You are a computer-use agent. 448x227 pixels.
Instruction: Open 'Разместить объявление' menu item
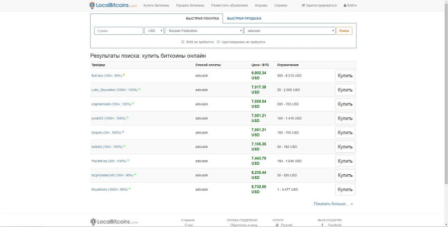[x=229, y=5]
